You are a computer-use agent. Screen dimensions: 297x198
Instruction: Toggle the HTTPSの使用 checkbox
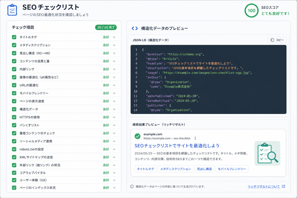tap(14, 117)
